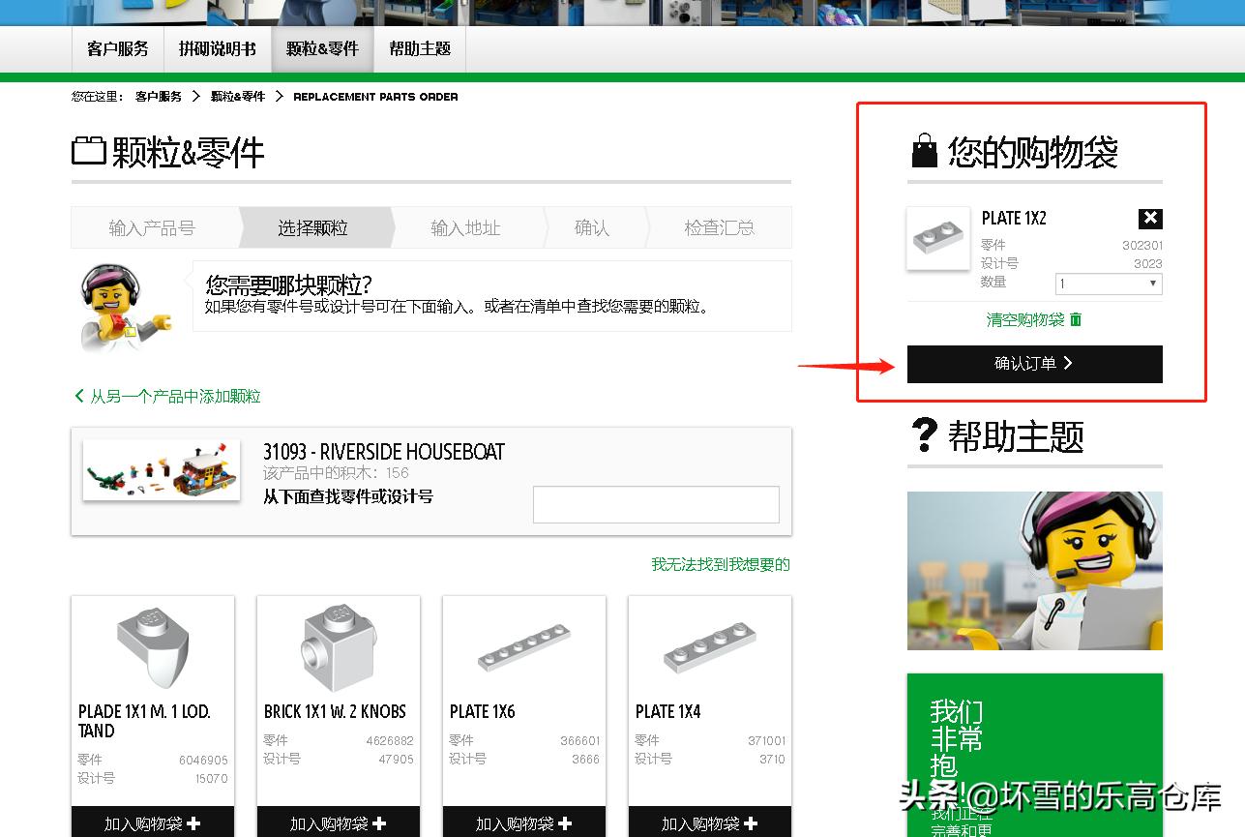
Task: Open the 我无法找到我想要的 link
Action: [721, 564]
